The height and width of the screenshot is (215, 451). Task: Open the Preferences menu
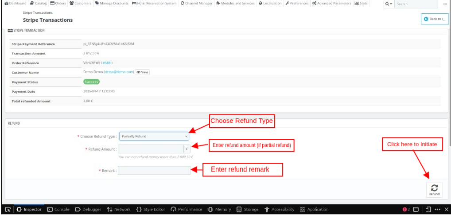(x=297, y=4)
